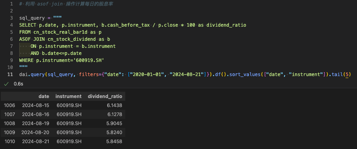Click the tail(5) number argument

(x=347, y=74)
